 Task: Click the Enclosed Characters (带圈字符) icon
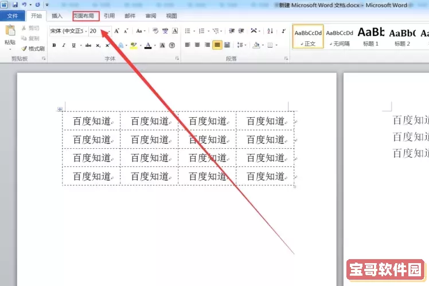click(172, 45)
